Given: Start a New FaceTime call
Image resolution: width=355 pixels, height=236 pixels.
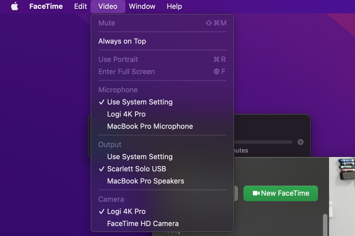Looking at the screenshot, I should click(x=280, y=193).
